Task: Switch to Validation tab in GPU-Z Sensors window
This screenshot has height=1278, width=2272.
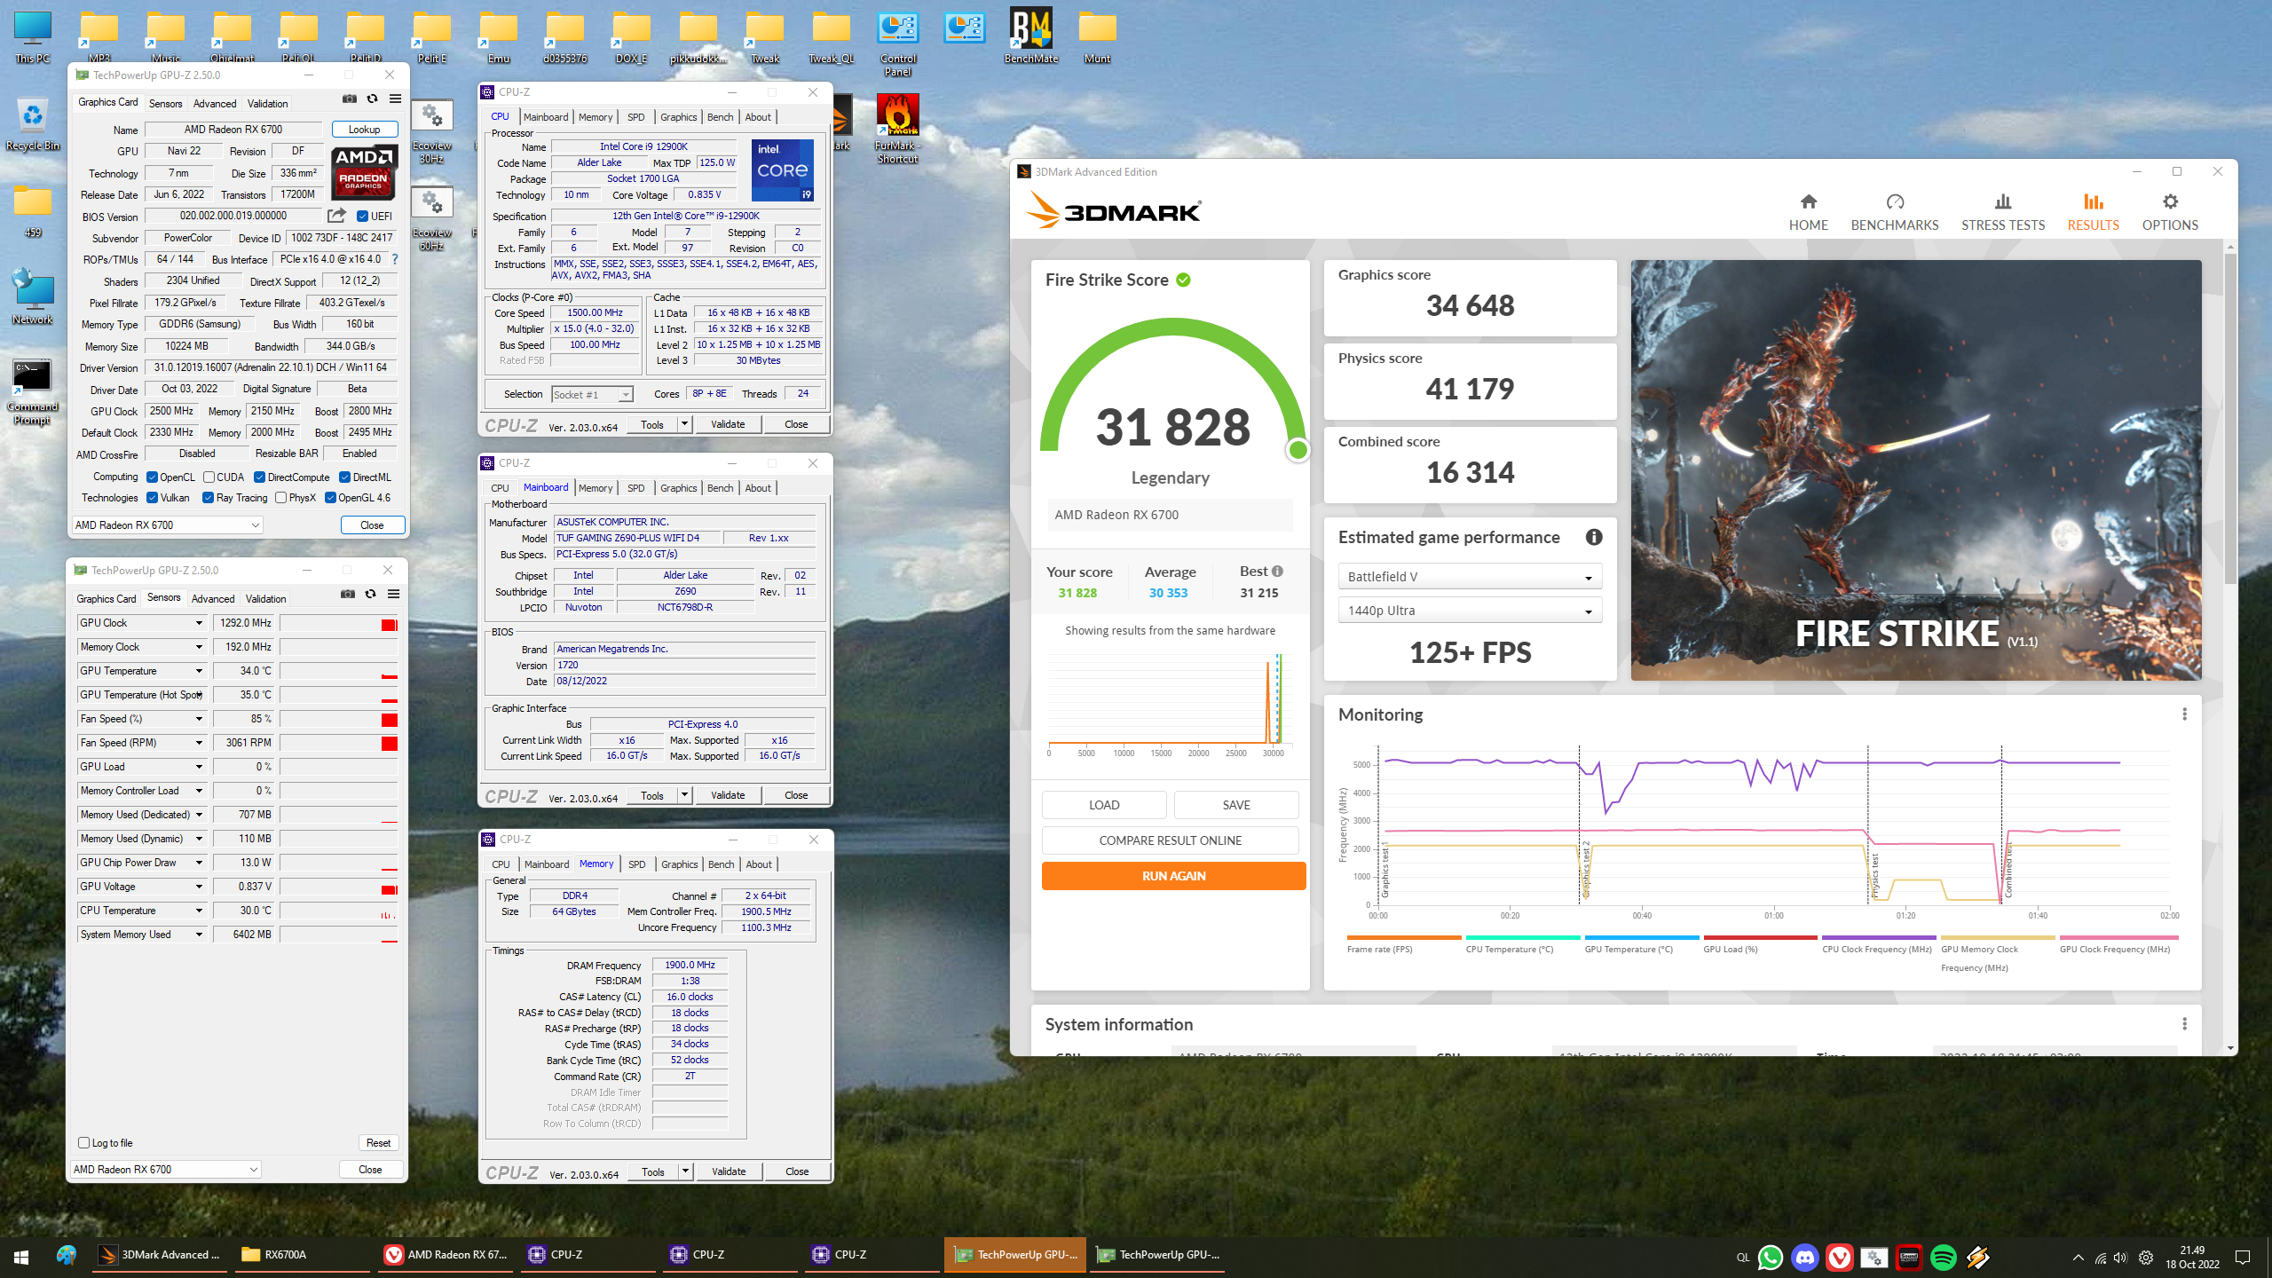Action: point(265,599)
